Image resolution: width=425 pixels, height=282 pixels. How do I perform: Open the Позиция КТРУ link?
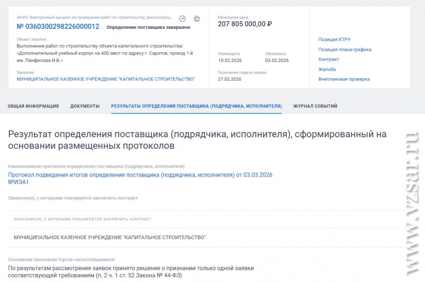[x=334, y=39]
